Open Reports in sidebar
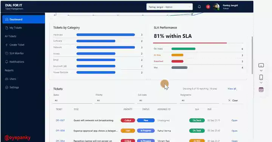Viewport: 272px width, 142px height. (x=9, y=70)
